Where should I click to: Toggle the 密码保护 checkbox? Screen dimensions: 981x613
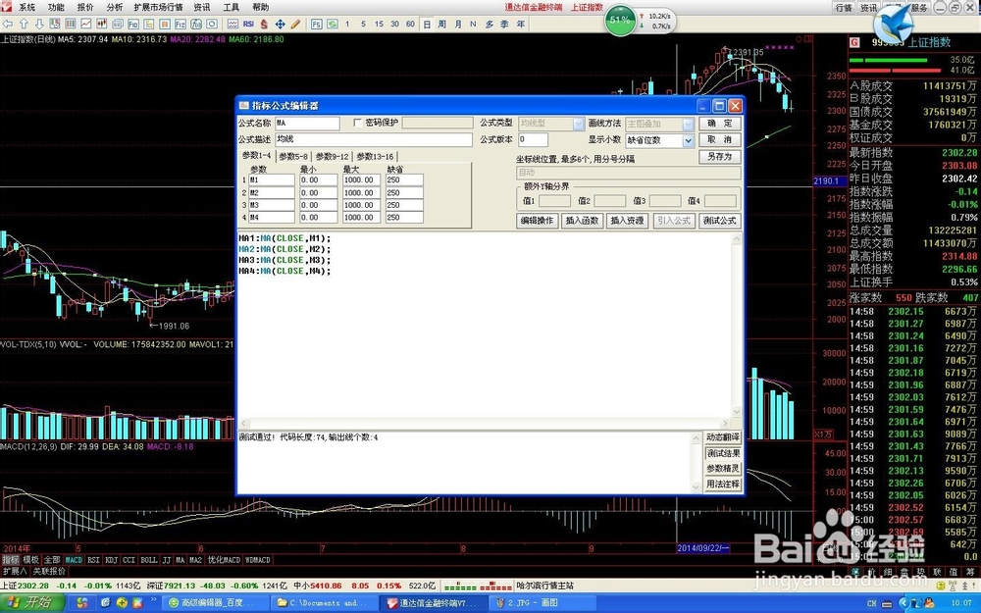(358, 123)
